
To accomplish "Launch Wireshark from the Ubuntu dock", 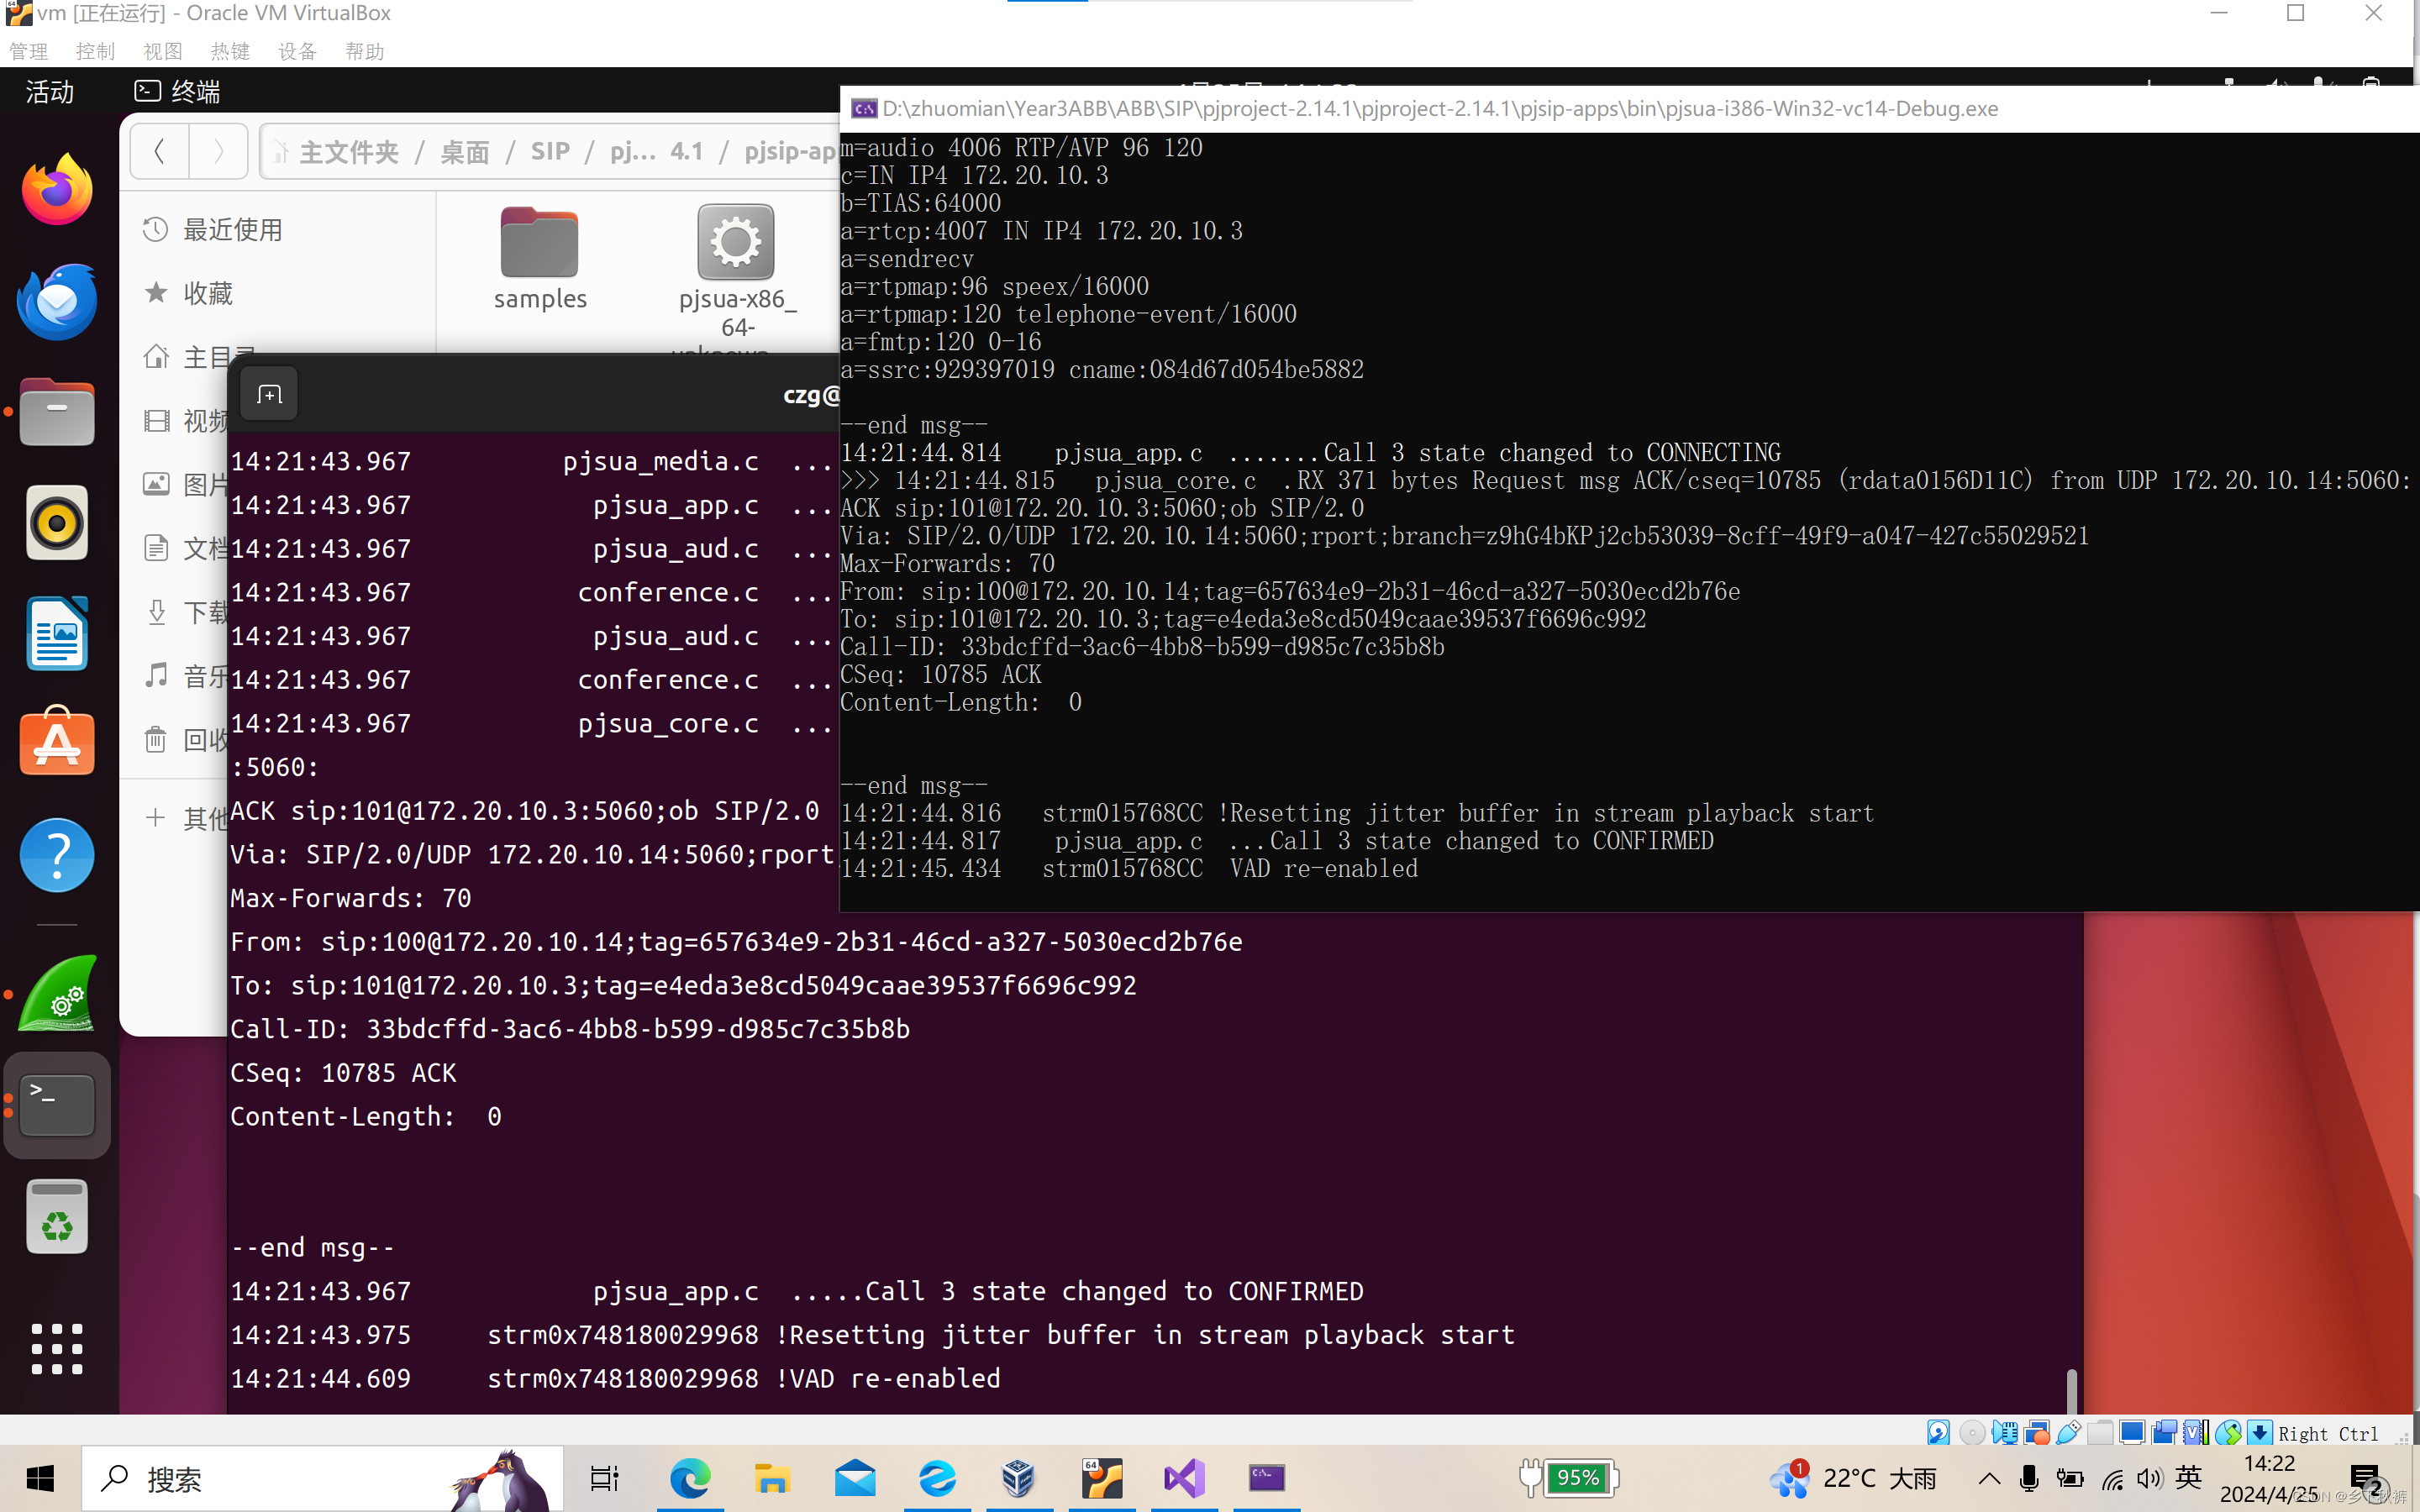I will pyautogui.click(x=56, y=993).
